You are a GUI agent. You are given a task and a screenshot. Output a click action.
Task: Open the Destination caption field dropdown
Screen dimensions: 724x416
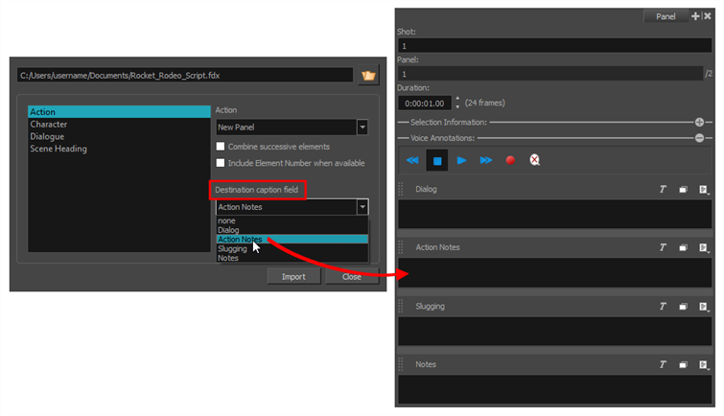(x=362, y=206)
